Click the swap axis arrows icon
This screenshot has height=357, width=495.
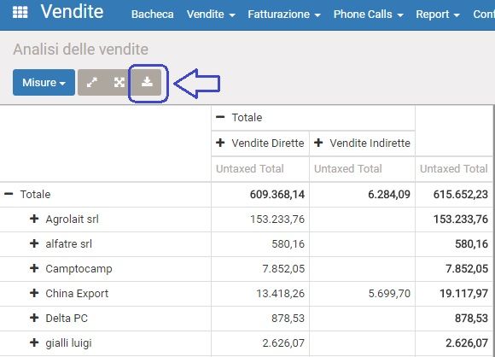[x=92, y=83]
